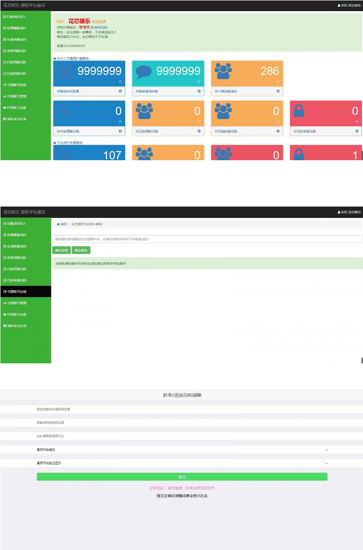Open the 你好,花芯娱乐 user menu on the dashboard header
The height and width of the screenshot is (550, 363).
coord(350,5)
